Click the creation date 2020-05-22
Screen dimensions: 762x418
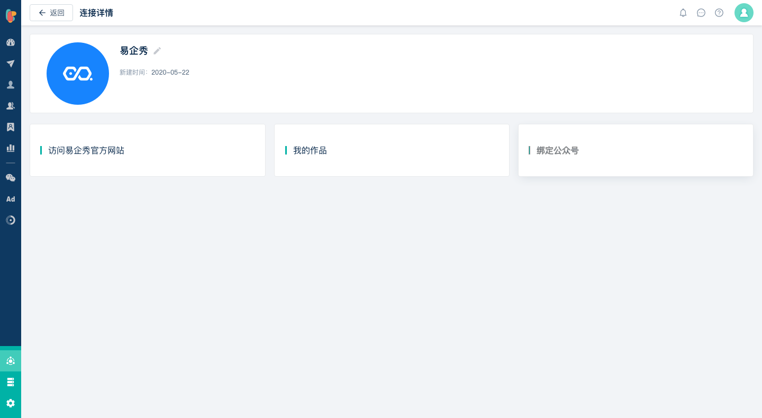point(170,72)
